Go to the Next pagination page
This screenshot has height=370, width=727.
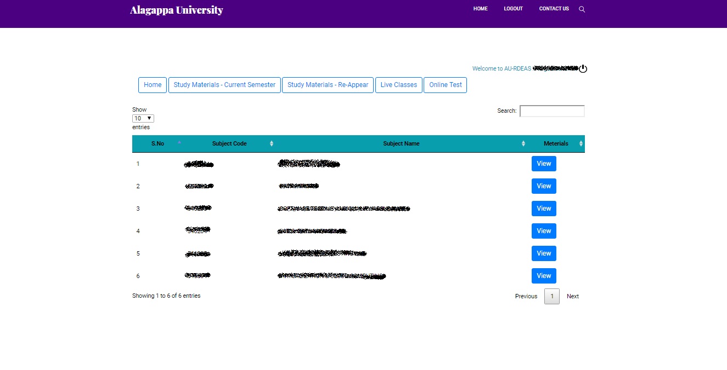click(573, 296)
